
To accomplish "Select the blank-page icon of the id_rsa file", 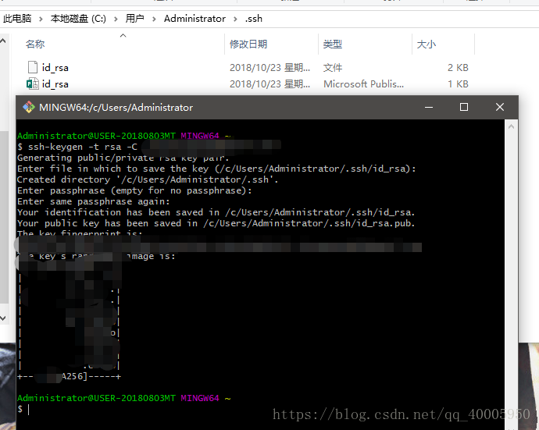I will point(33,67).
